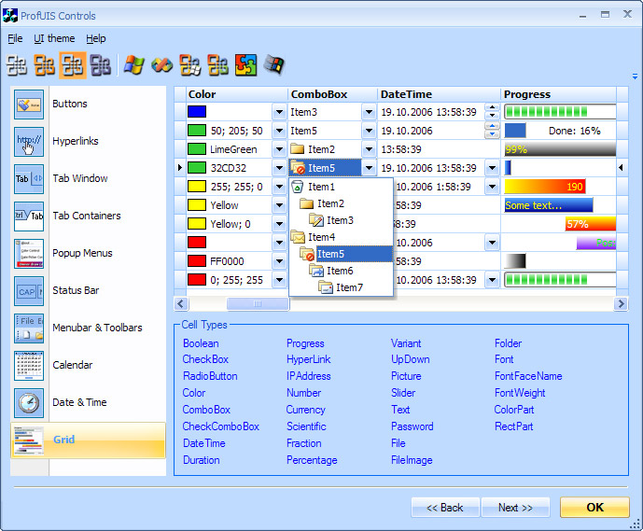Viewport: 643px width, 531px height.
Task: Open the Help menu
Action: click(95, 38)
